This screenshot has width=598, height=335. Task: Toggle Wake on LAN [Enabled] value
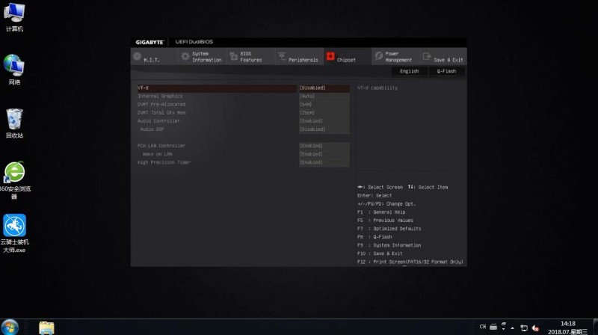pyautogui.click(x=324, y=154)
